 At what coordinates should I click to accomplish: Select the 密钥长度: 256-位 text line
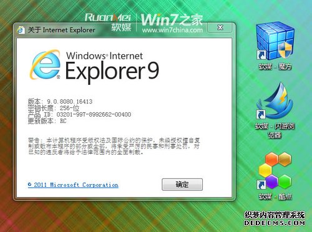pyautogui.click(x=54, y=108)
